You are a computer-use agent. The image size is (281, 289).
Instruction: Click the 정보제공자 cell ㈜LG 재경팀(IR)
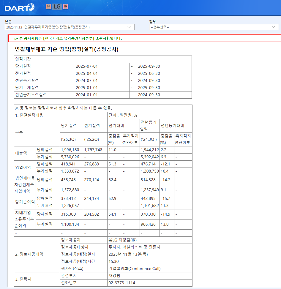click(x=123, y=240)
